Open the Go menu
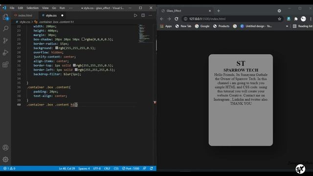 tap(54, 8)
